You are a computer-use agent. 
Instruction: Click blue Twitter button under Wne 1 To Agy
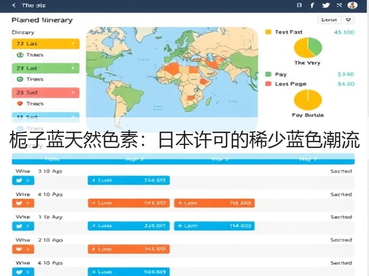click(23, 226)
